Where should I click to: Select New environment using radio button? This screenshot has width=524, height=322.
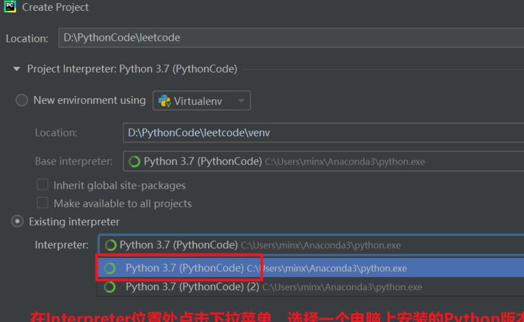coord(22,101)
